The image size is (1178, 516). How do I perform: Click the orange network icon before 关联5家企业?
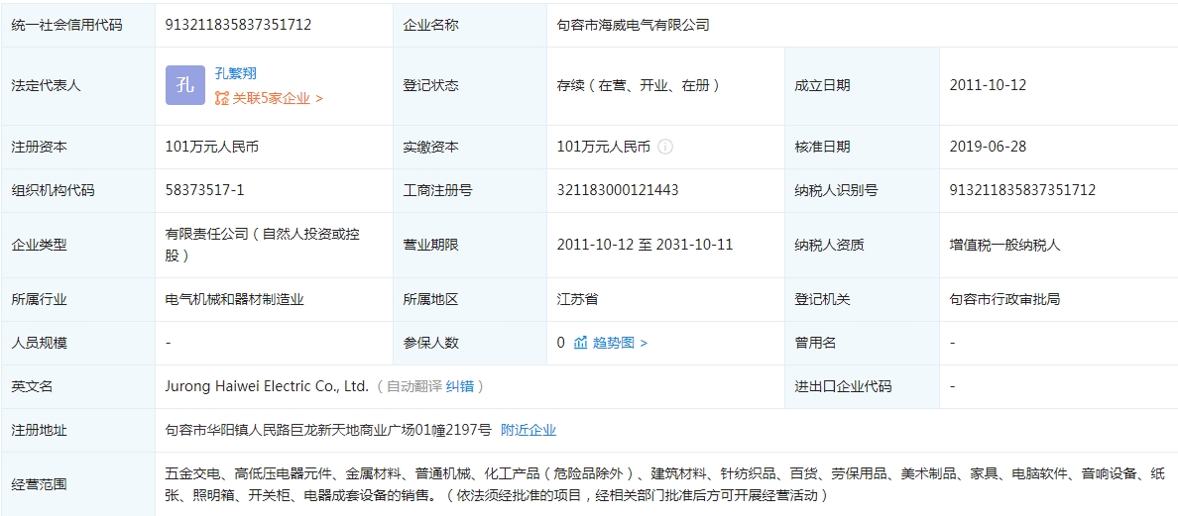pyautogui.click(x=222, y=98)
